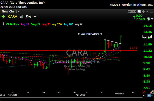Select the Avg 10 indicator label

[25, 24]
